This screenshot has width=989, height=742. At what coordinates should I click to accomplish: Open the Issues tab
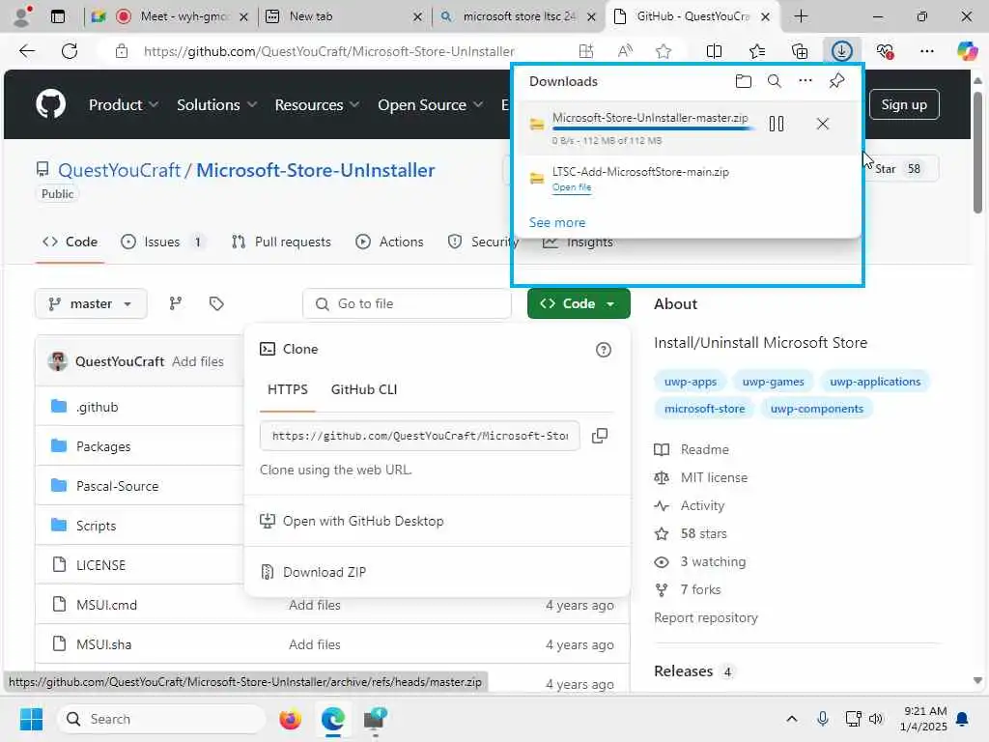point(162,242)
